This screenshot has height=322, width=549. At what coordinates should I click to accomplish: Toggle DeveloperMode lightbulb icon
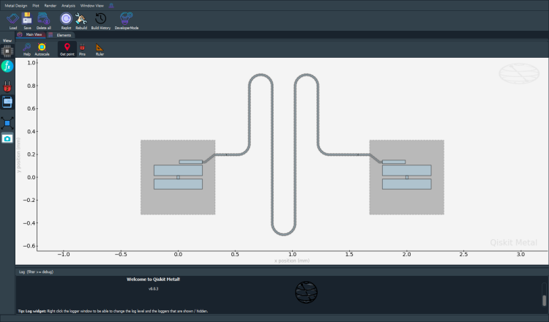tap(127, 21)
